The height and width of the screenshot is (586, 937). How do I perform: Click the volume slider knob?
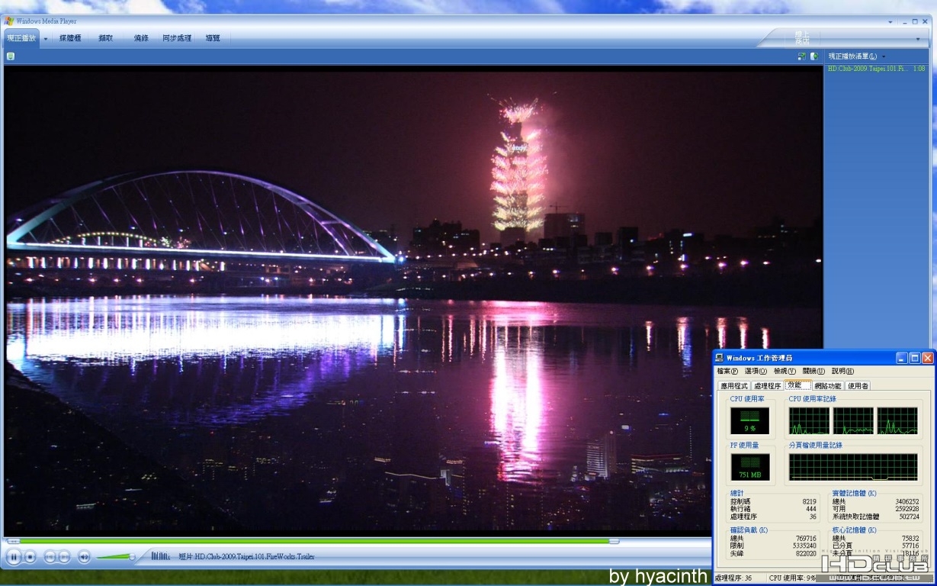click(132, 557)
